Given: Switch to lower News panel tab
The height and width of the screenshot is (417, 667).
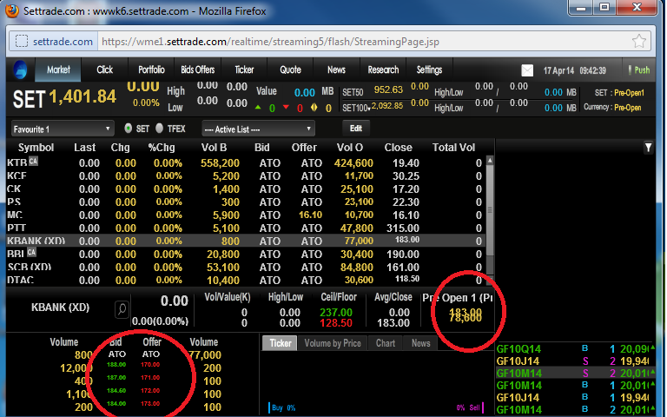Looking at the screenshot, I should pyautogui.click(x=420, y=343).
